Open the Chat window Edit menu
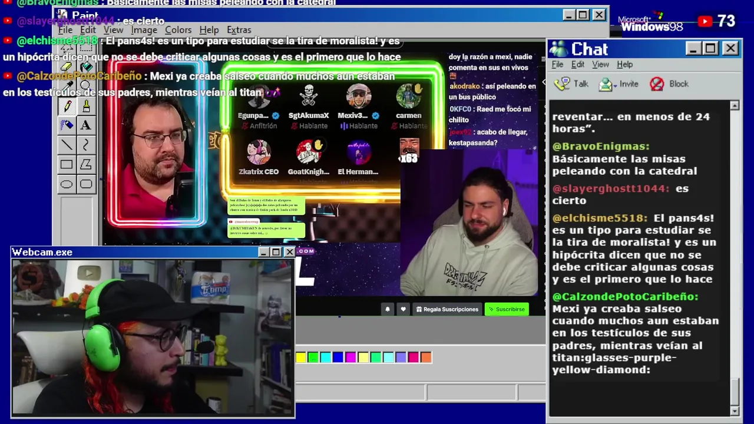Image resolution: width=754 pixels, height=424 pixels. pos(578,64)
